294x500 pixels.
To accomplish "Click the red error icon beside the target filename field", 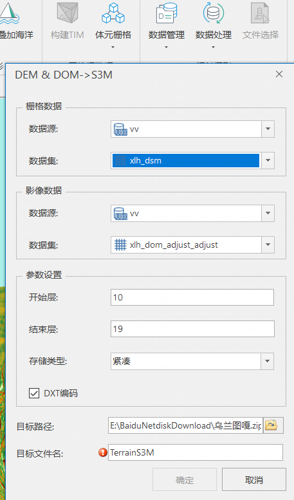I will 103,452.
